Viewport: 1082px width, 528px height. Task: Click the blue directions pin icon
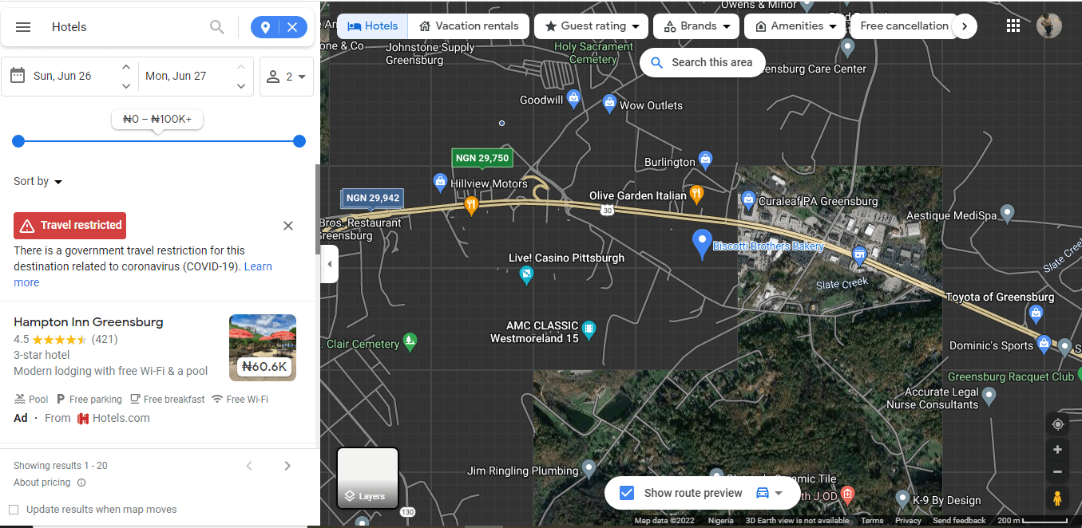pyautogui.click(x=265, y=27)
